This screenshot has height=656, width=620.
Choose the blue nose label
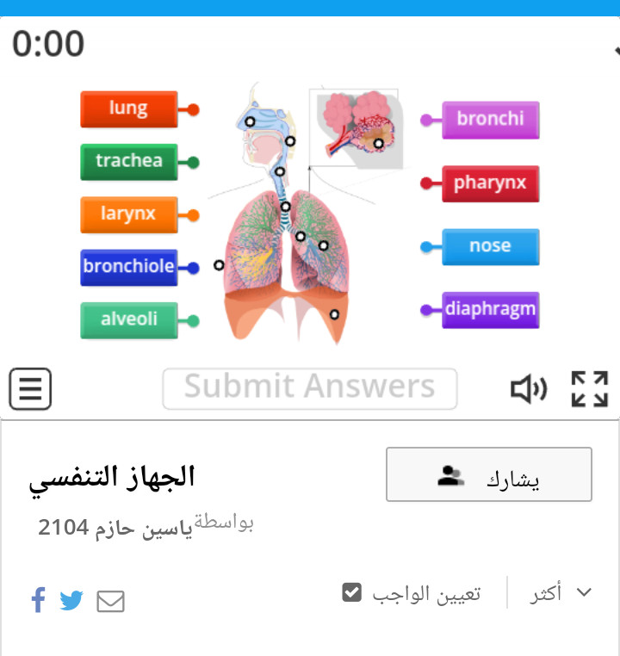(490, 247)
